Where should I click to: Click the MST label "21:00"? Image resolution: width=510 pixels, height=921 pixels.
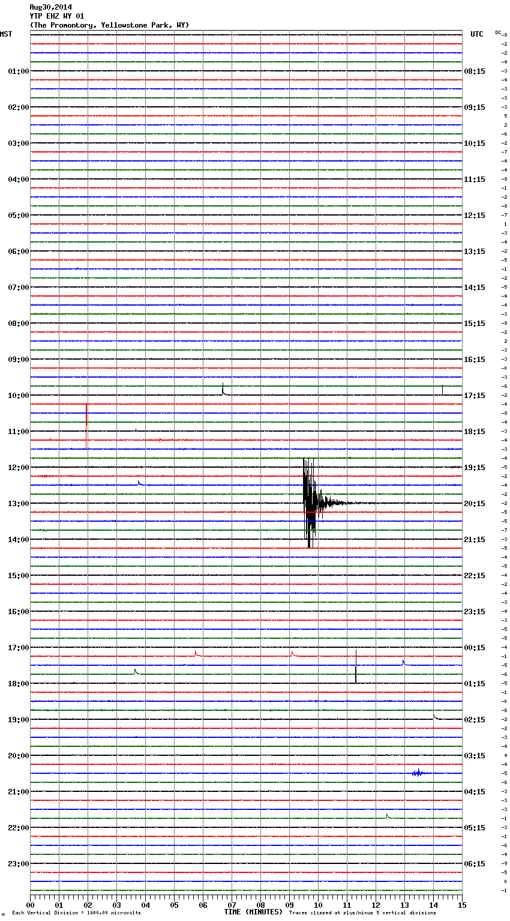point(19,792)
